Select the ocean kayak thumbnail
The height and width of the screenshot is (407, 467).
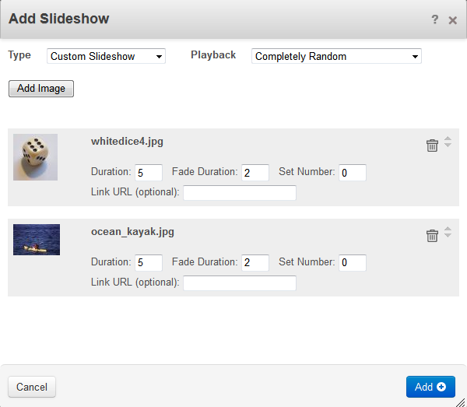[x=37, y=240]
